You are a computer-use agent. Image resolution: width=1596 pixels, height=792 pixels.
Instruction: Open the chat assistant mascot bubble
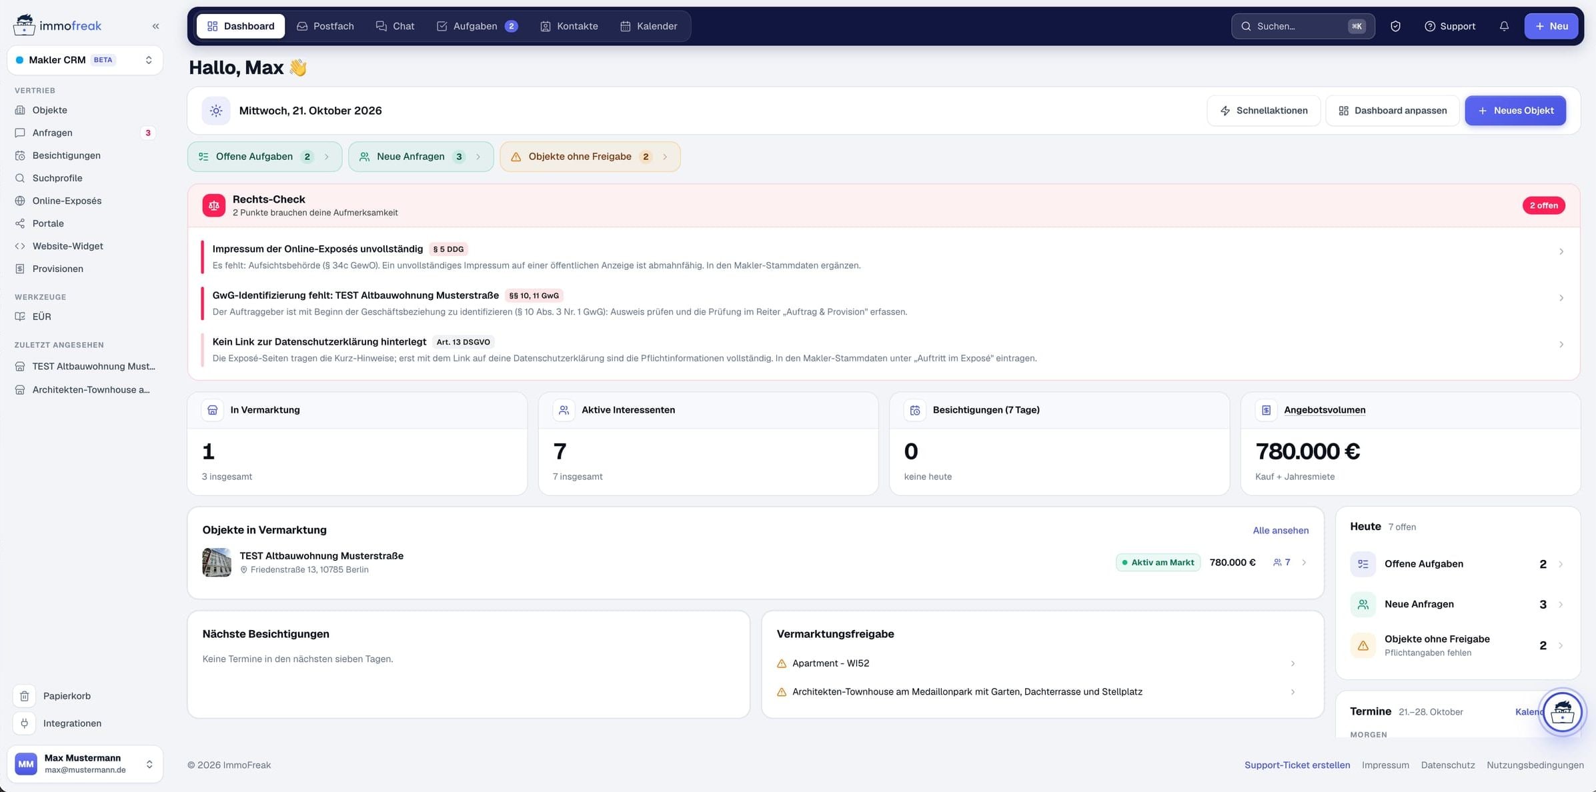1562,712
